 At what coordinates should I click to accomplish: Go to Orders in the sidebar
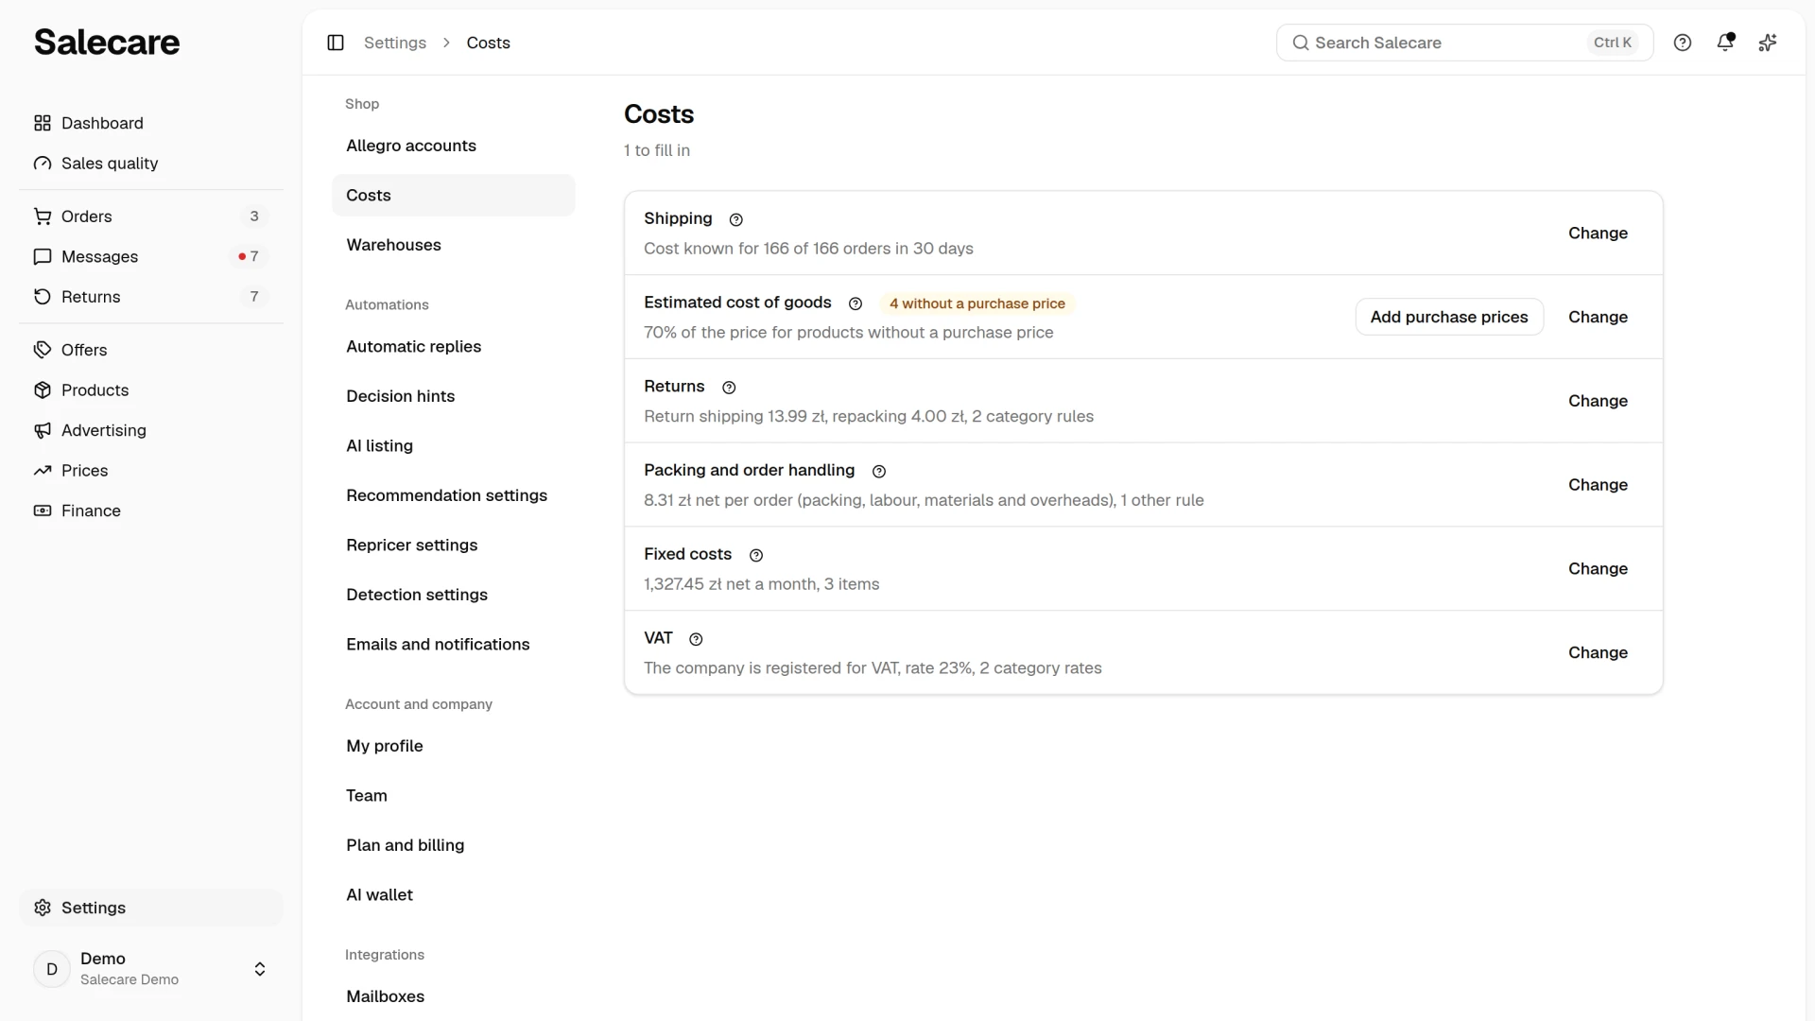(151, 216)
